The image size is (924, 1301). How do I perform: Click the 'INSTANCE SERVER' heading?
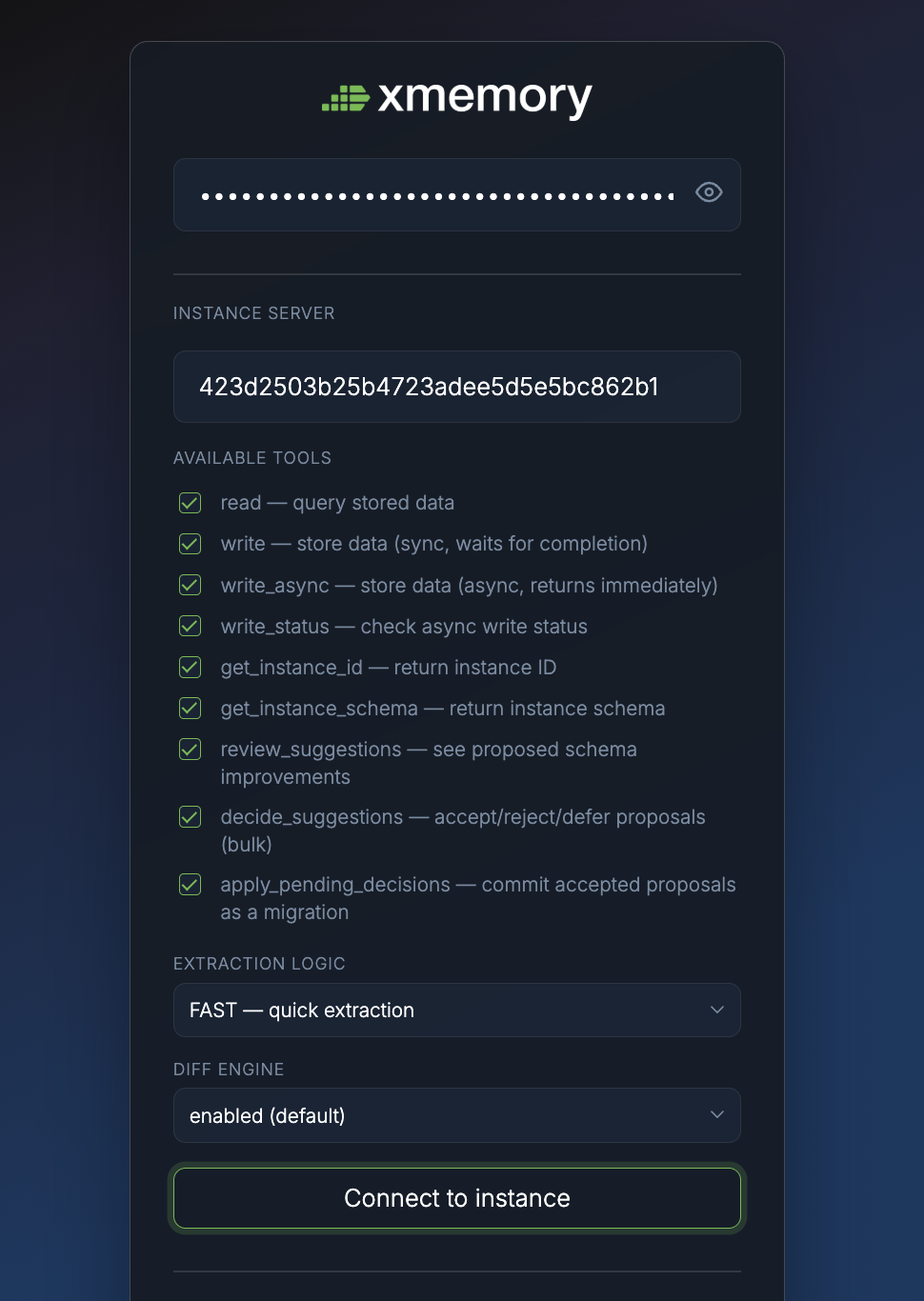tap(254, 313)
